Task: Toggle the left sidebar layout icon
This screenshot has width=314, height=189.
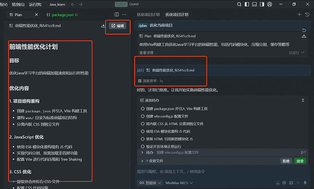Action: coord(247,4)
